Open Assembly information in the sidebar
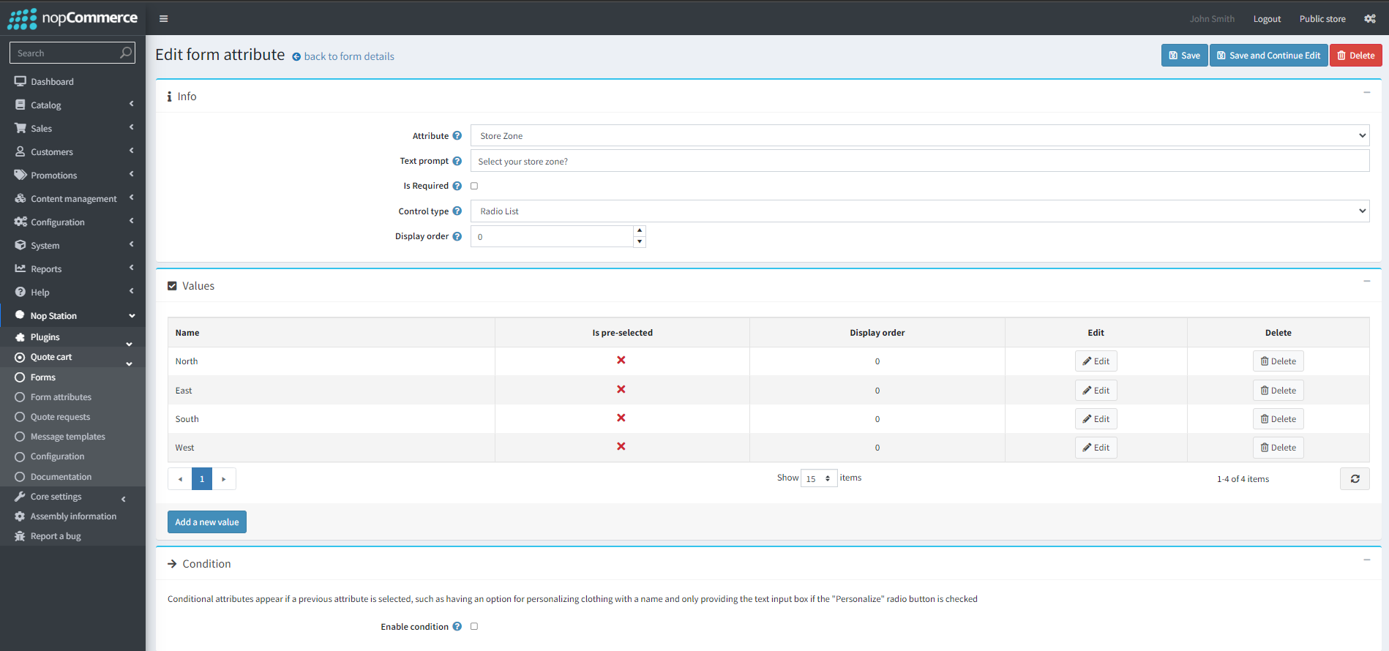 point(72,516)
